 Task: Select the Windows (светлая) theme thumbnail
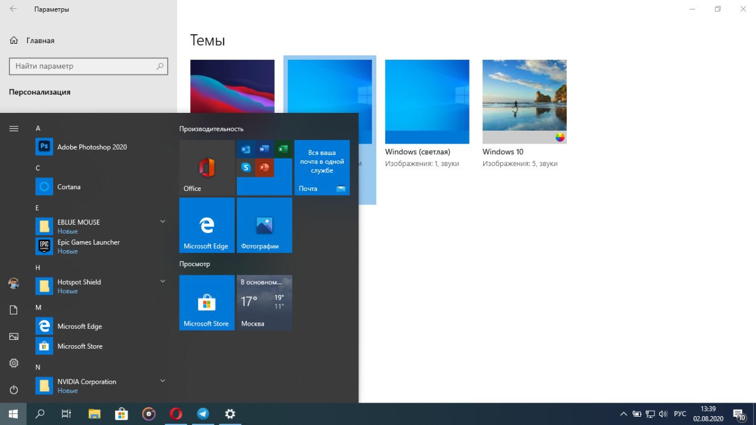427,102
